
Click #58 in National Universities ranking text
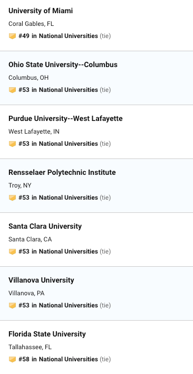59,359
